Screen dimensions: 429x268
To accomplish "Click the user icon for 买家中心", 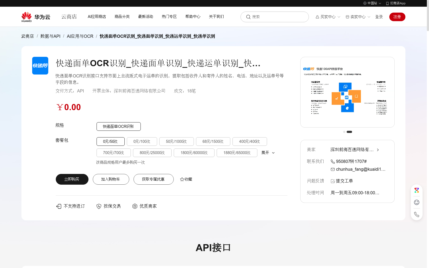I will [x=317, y=17].
